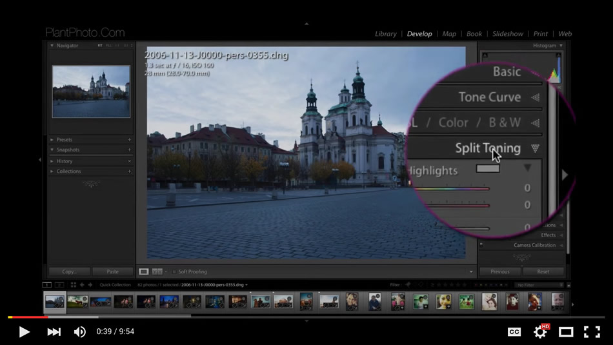Screen dimensions: 613x345
Task: Enter full screen mode
Action: (592, 331)
